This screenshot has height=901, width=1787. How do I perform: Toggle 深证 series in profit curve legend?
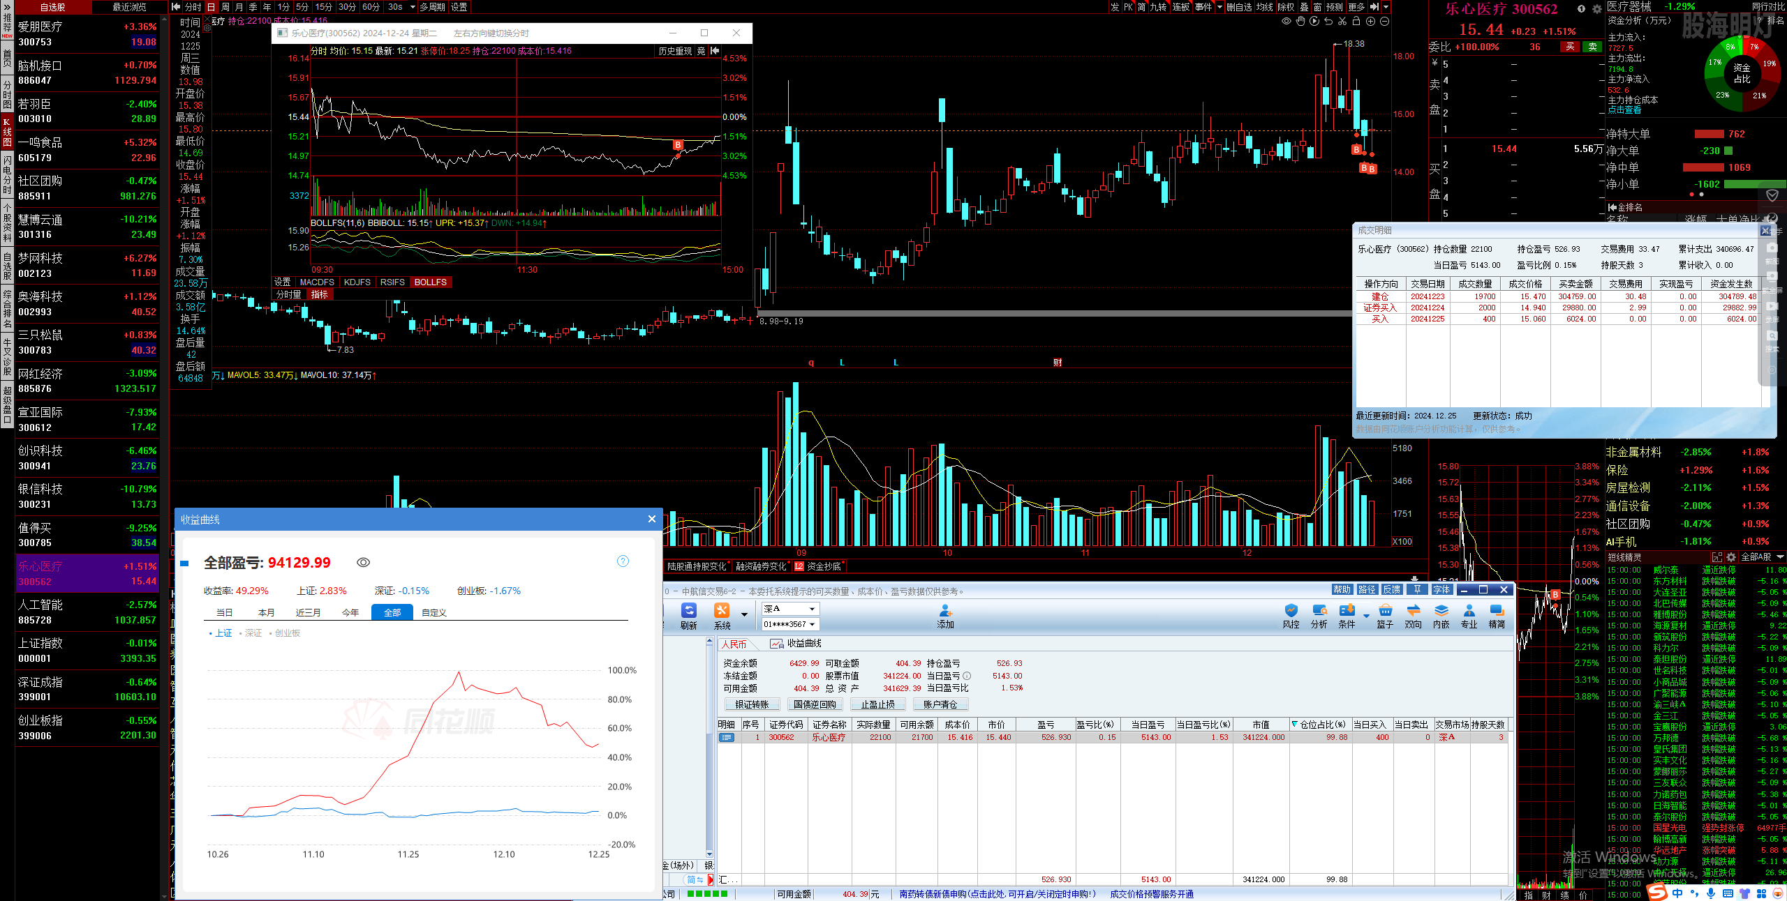pyautogui.click(x=251, y=633)
